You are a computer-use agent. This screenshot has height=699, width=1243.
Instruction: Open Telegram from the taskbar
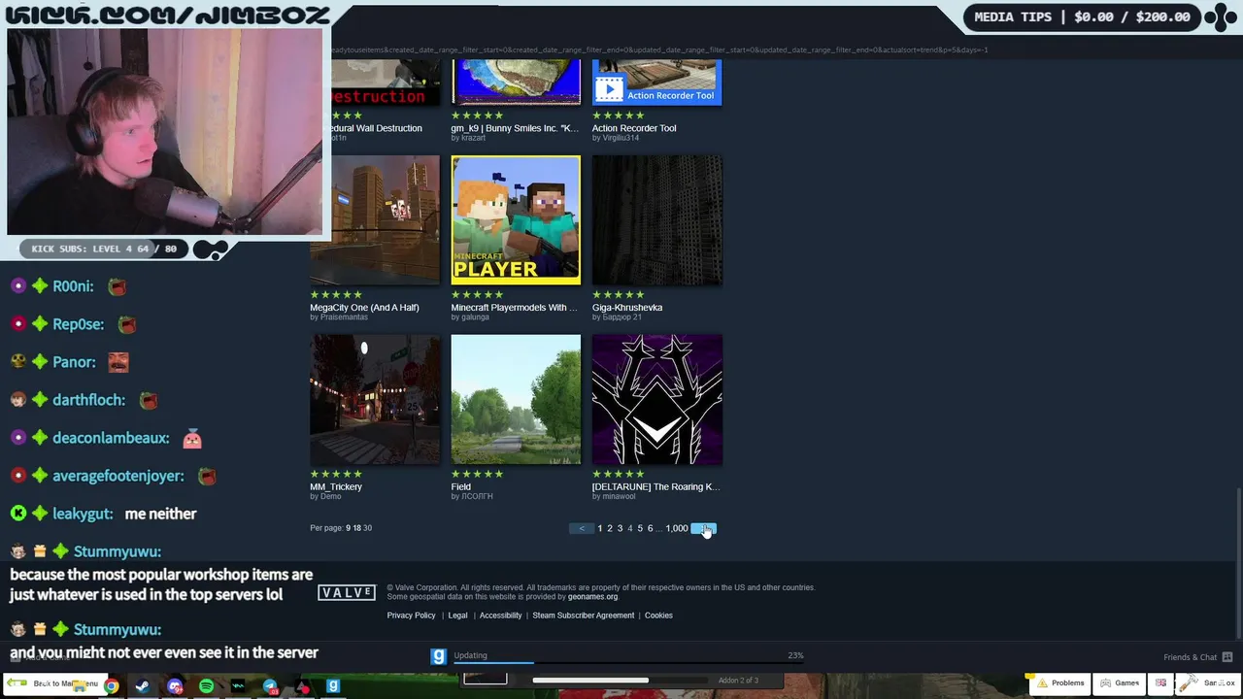(270, 686)
